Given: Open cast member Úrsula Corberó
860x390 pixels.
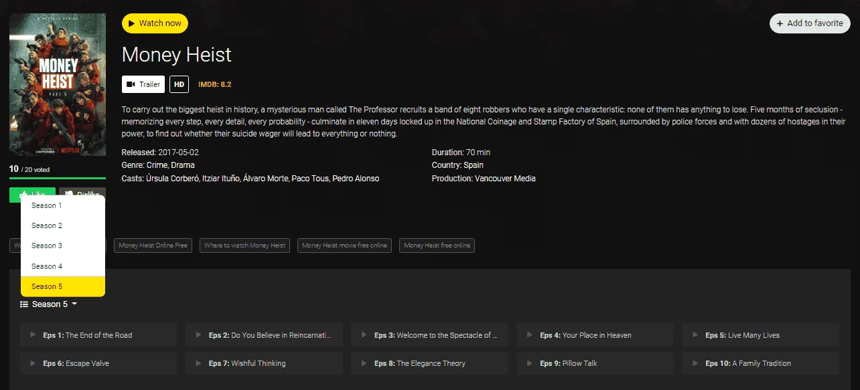Looking at the screenshot, I should [172, 179].
